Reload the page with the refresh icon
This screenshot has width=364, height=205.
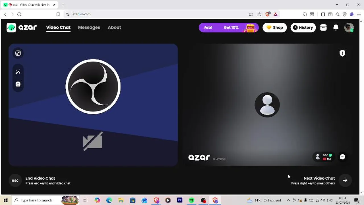19,14
